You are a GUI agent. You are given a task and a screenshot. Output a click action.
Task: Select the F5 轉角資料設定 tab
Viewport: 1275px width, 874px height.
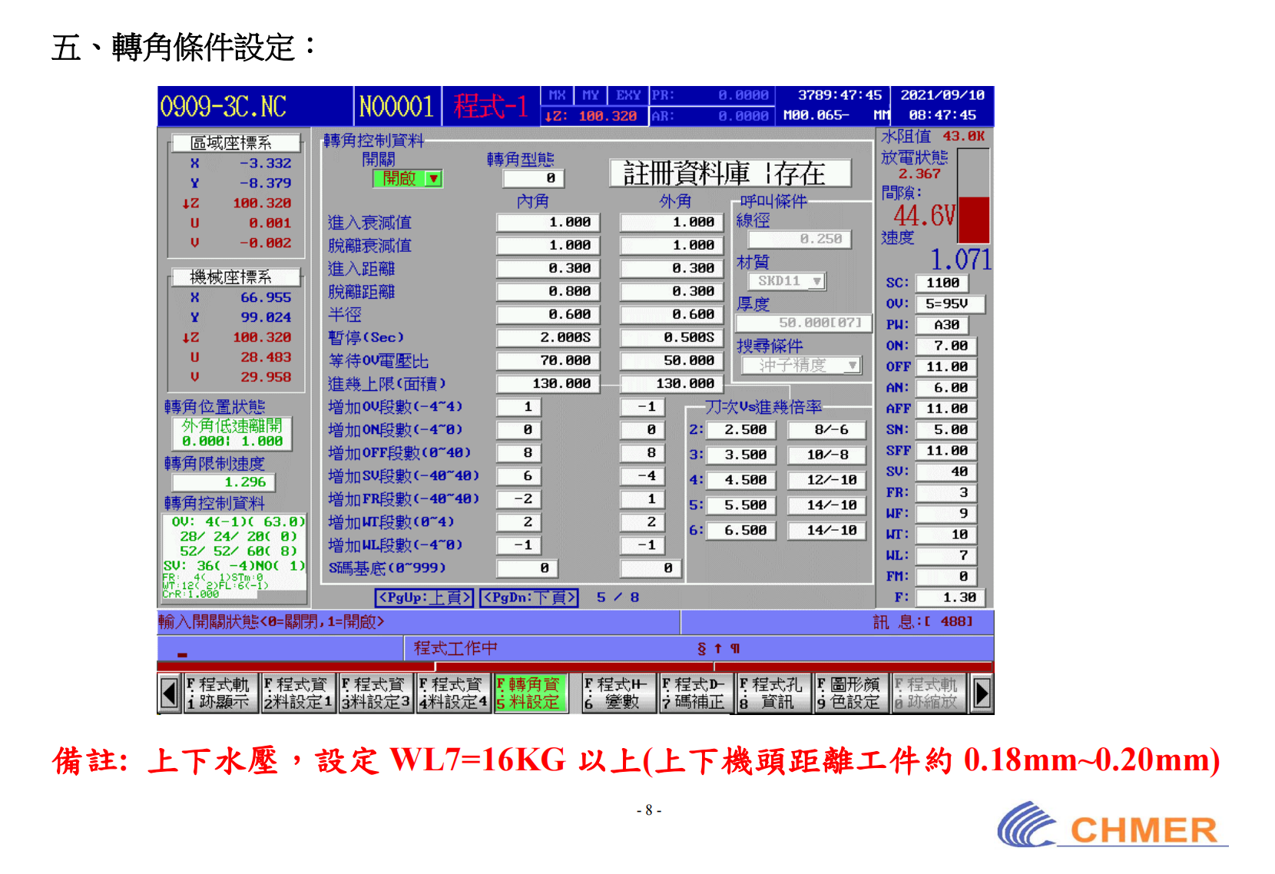(531, 694)
